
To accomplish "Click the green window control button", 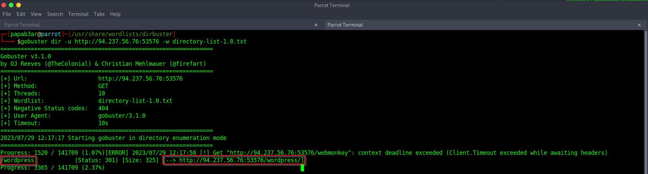I will tap(11, 5).
